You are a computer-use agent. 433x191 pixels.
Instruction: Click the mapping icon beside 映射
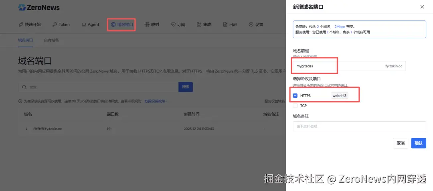(147, 24)
